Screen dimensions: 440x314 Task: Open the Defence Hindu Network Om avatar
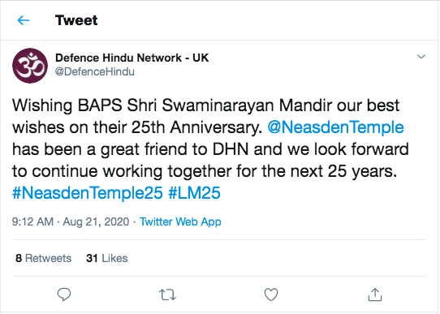[30, 66]
